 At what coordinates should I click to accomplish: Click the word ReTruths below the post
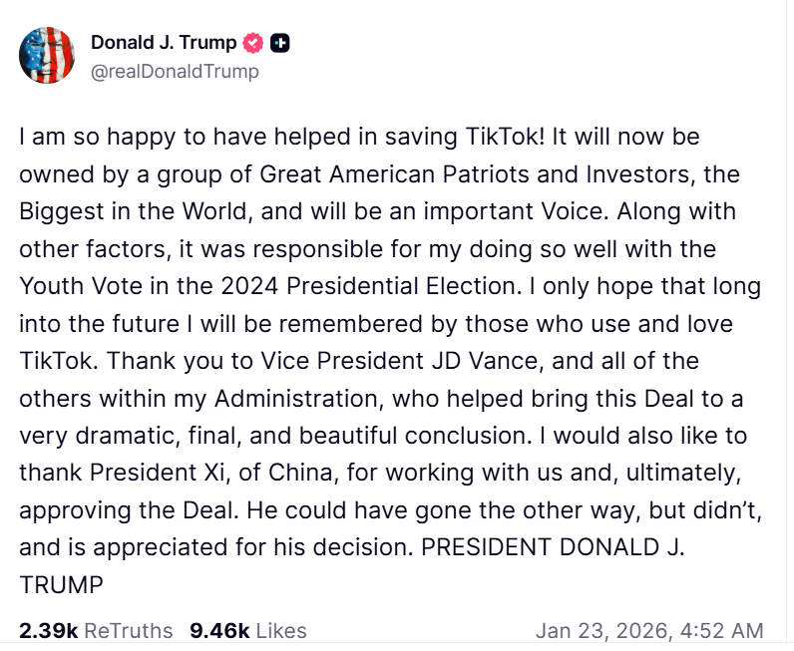click(x=128, y=630)
